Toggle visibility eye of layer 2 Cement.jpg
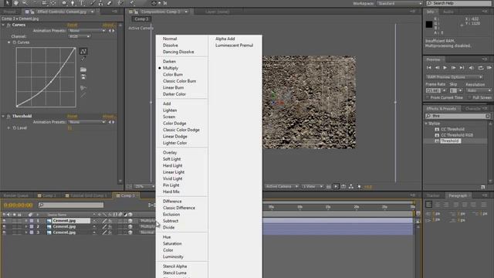The image size is (494, 278). (4, 226)
